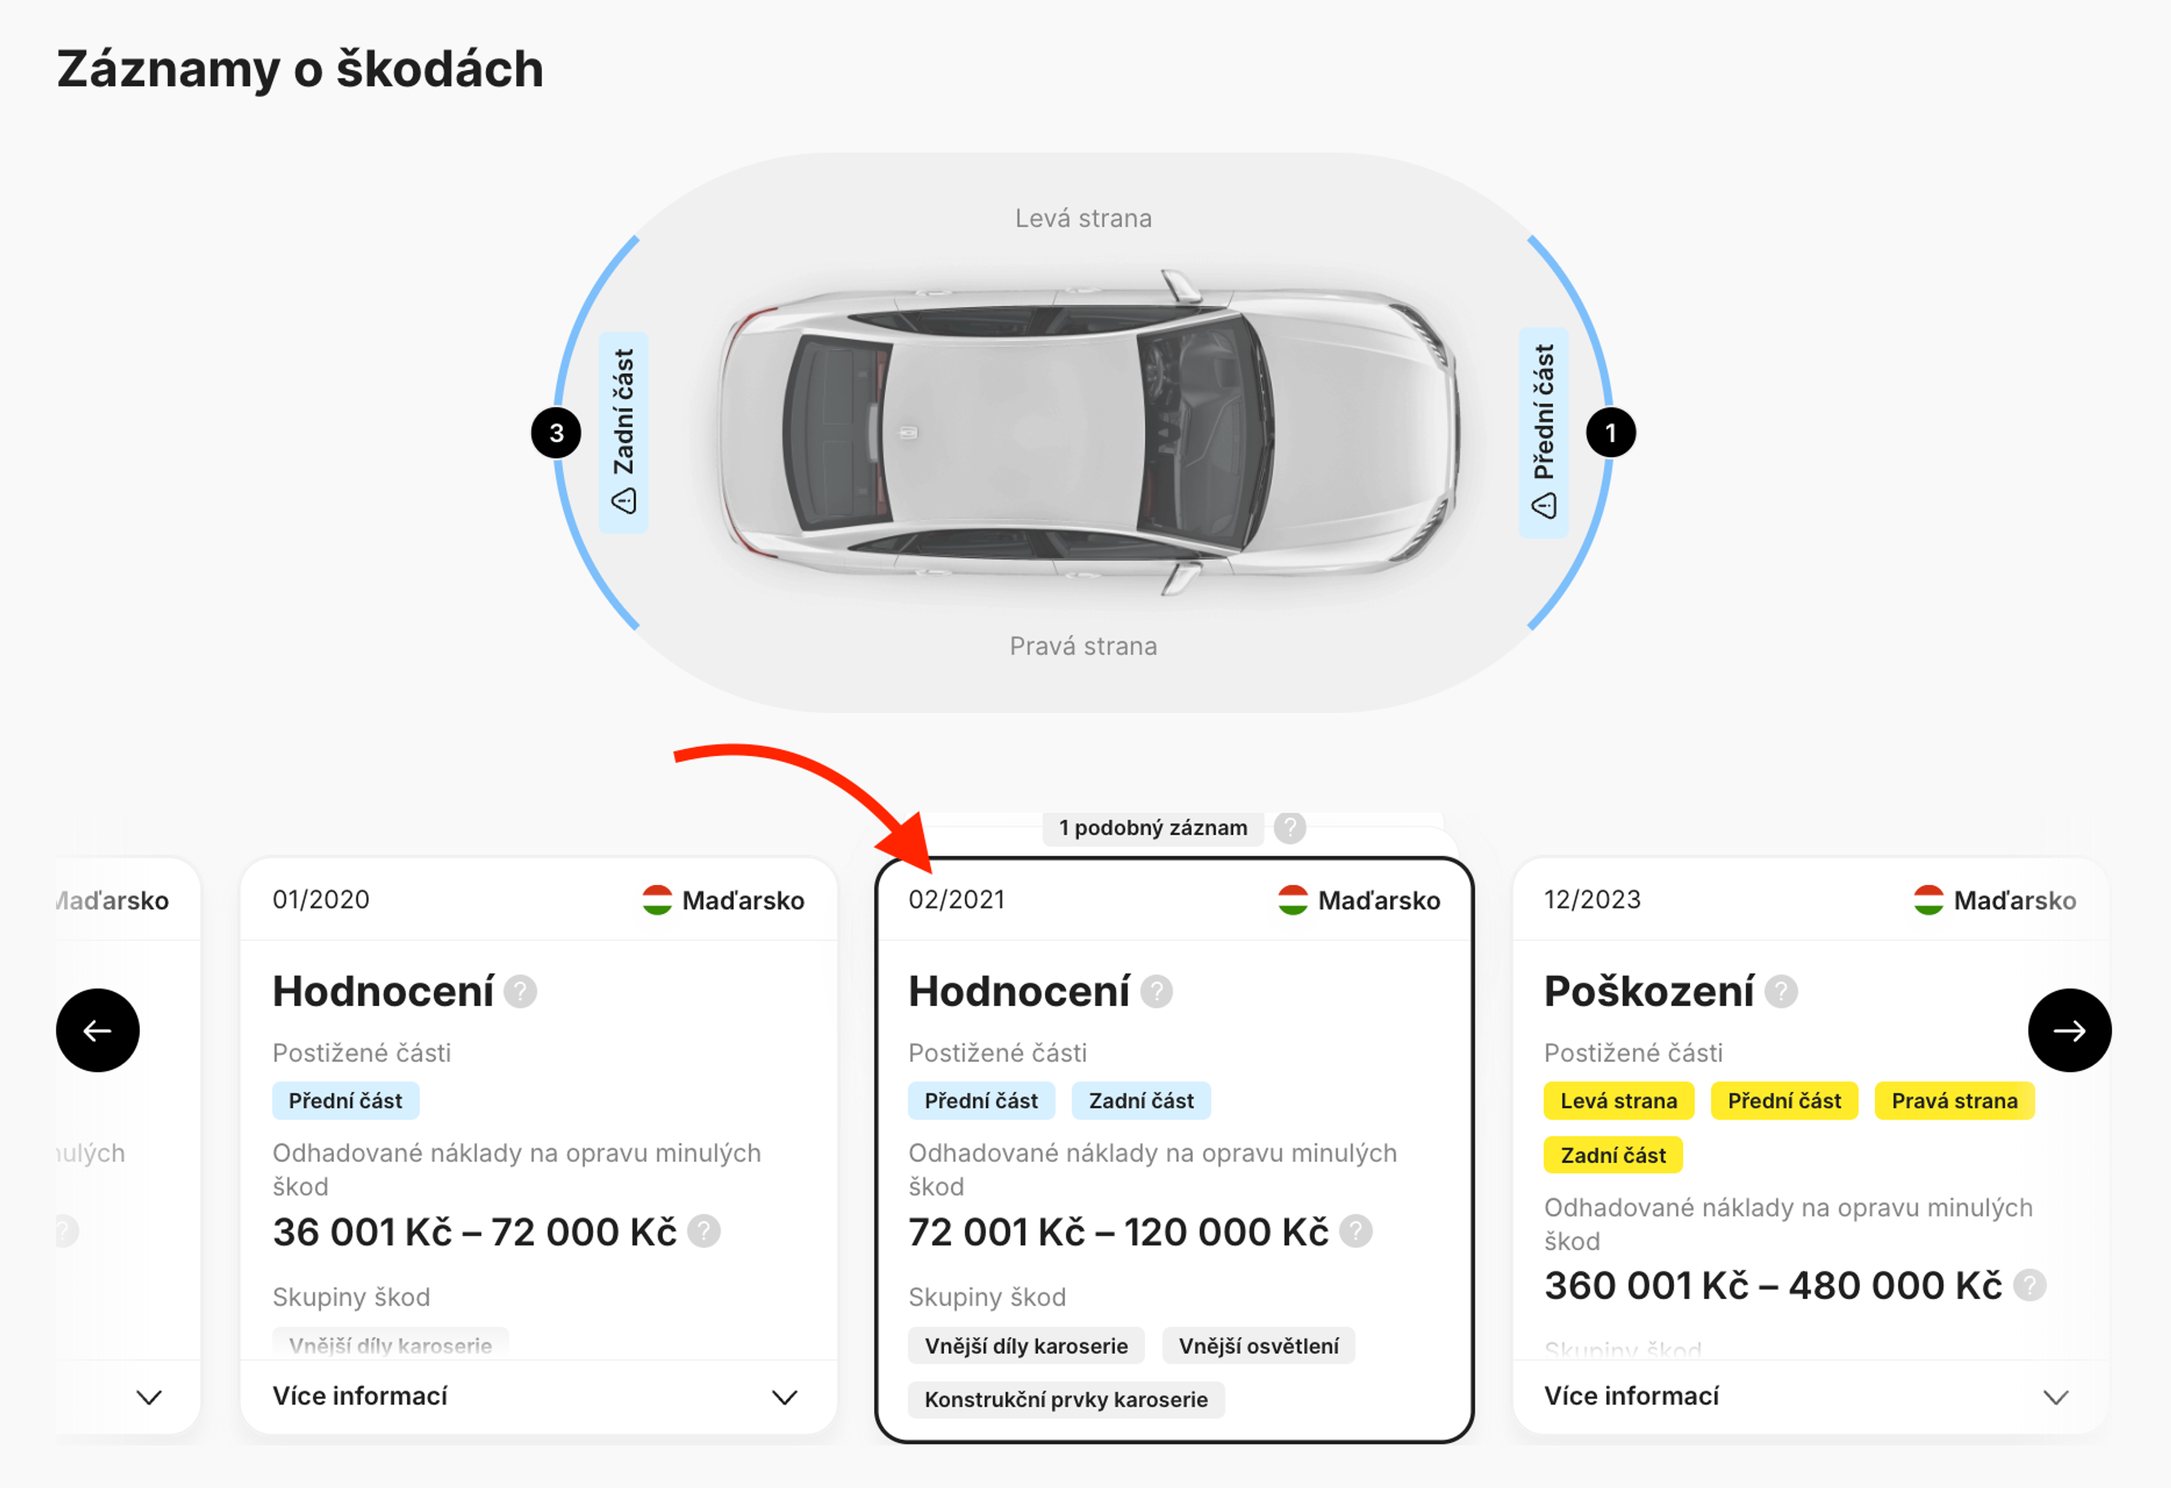This screenshot has width=2171, height=1488.
Task: Click the warning icon next to Zadní část label
Action: [x=624, y=501]
